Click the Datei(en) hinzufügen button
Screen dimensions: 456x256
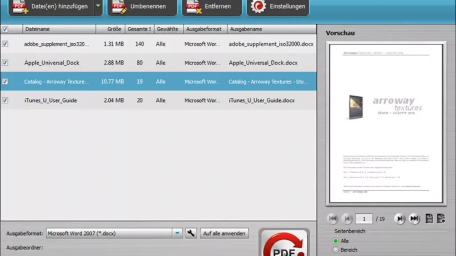coord(51,6)
